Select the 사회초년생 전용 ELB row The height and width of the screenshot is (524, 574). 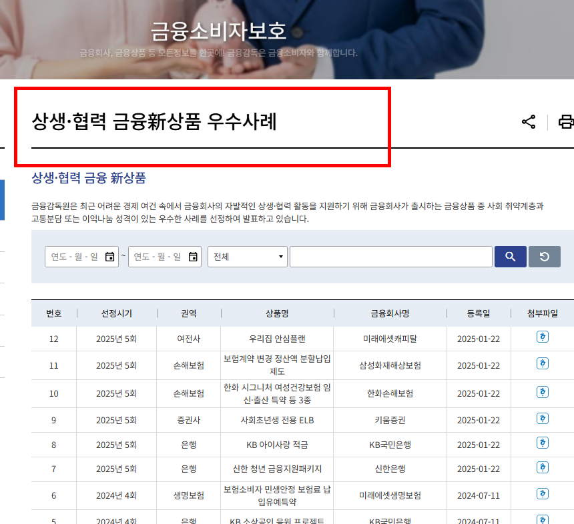[276, 420]
